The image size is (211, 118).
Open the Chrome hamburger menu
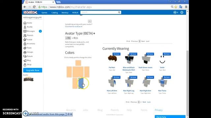point(186,7)
